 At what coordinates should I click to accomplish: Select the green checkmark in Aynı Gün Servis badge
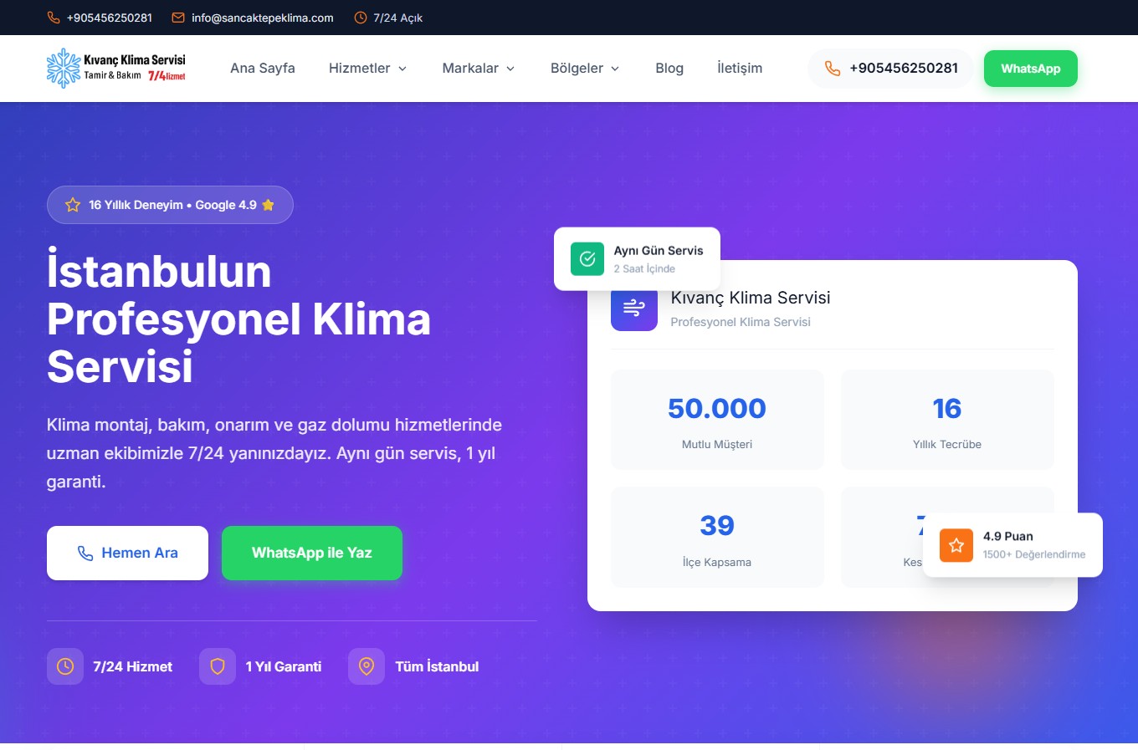[587, 259]
